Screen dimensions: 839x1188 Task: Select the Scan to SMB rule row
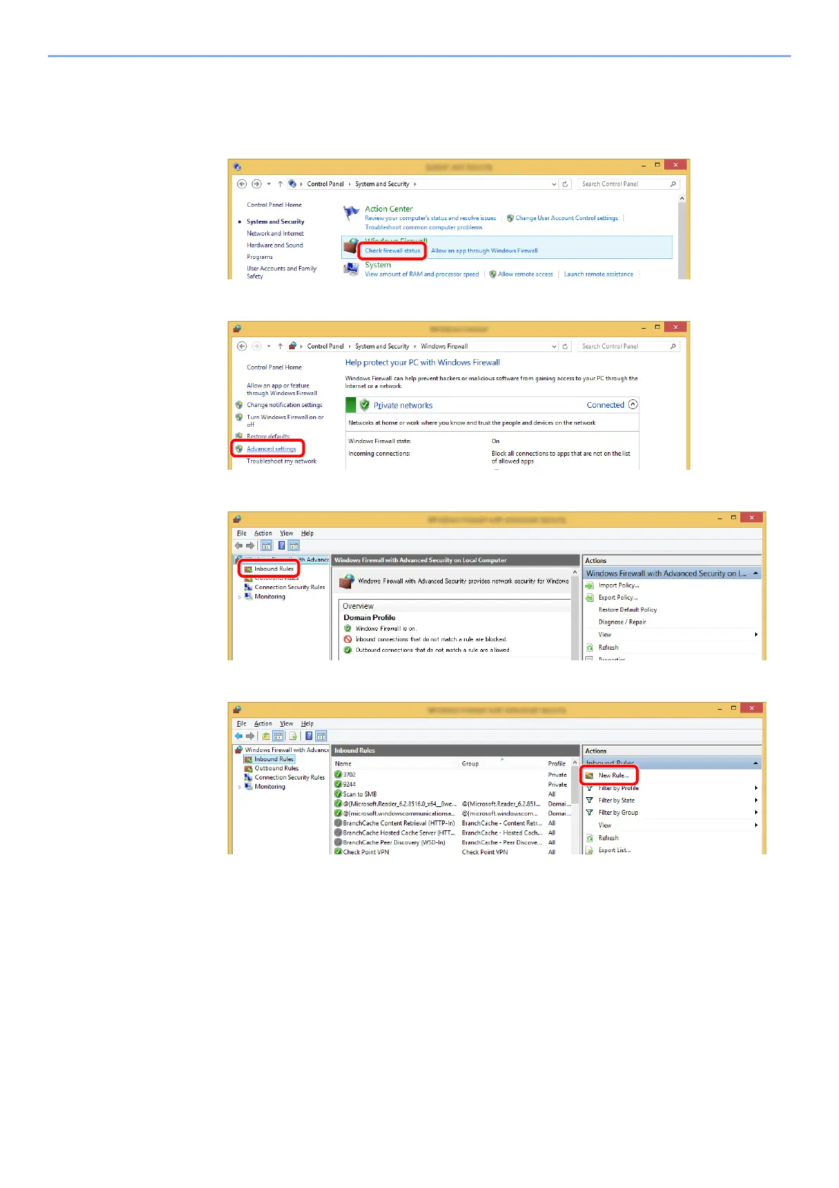(452, 794)
